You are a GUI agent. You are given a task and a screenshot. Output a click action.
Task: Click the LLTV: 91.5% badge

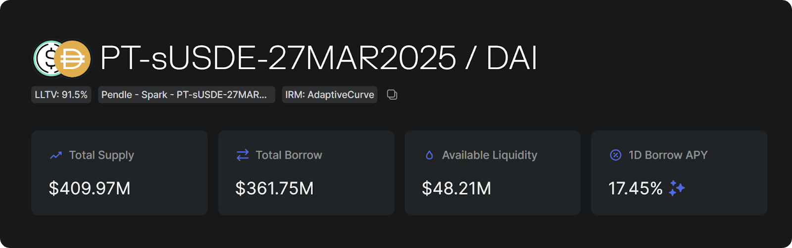pyautogui.click(x=61, y=95)
